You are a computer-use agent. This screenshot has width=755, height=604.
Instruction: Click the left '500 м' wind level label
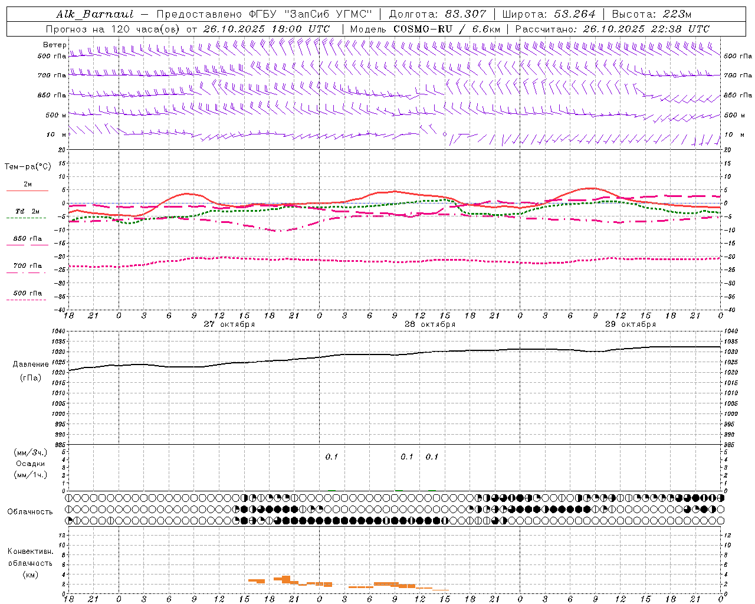[55, 115]
